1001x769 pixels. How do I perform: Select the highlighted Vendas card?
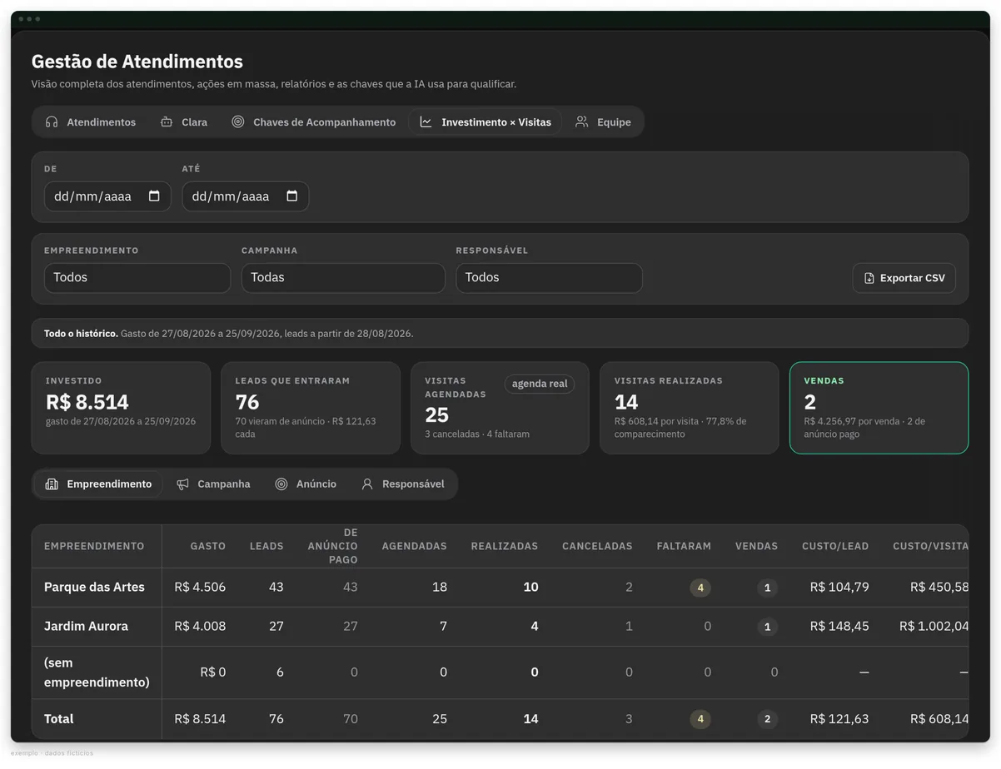pyautogui.click(x=879, y=408)
